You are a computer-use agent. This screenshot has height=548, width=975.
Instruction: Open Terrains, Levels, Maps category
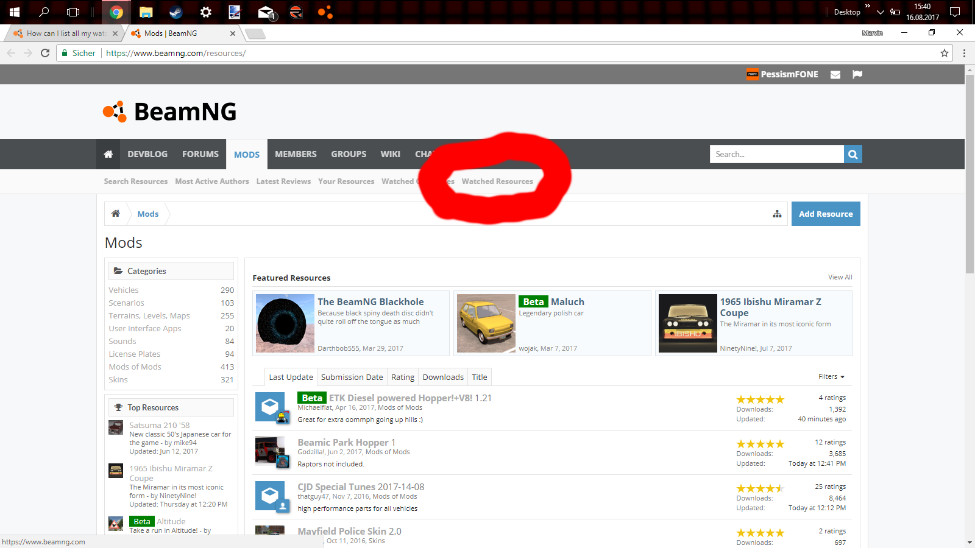(149, 315)
